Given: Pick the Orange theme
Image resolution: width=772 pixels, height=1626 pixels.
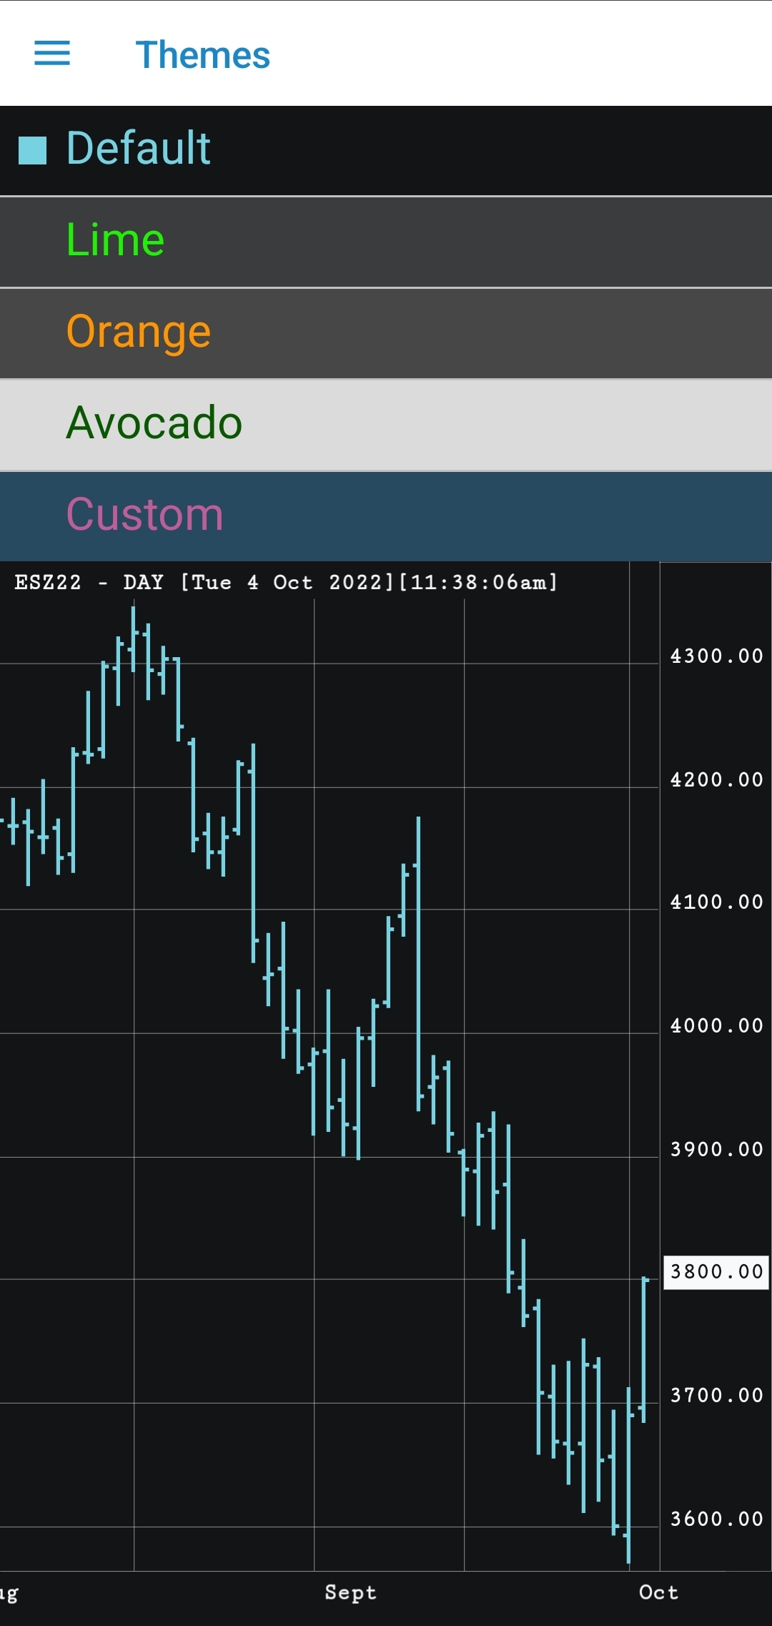Looking at the screenshot, I should (386, 332).
